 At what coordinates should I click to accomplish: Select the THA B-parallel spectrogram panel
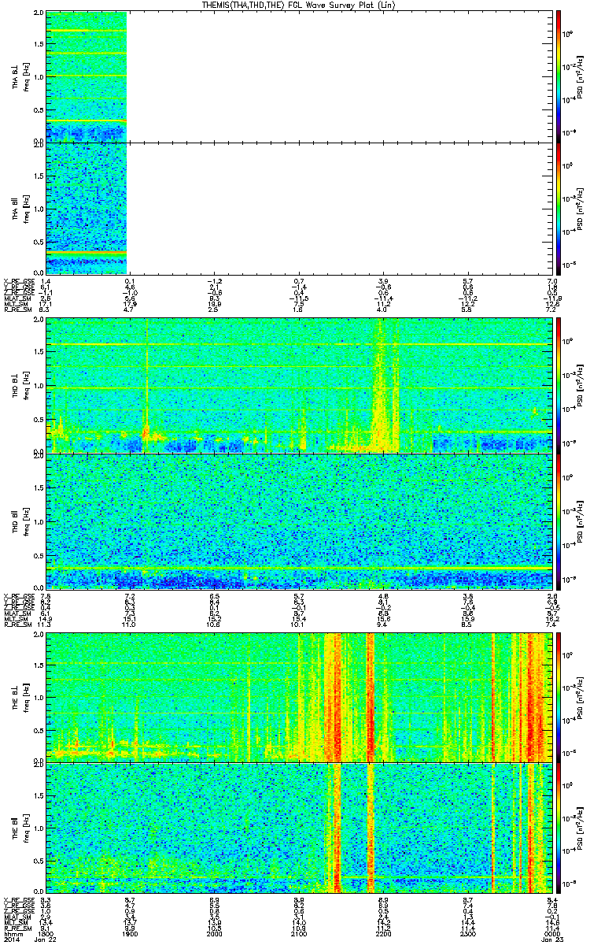point(298,208)
